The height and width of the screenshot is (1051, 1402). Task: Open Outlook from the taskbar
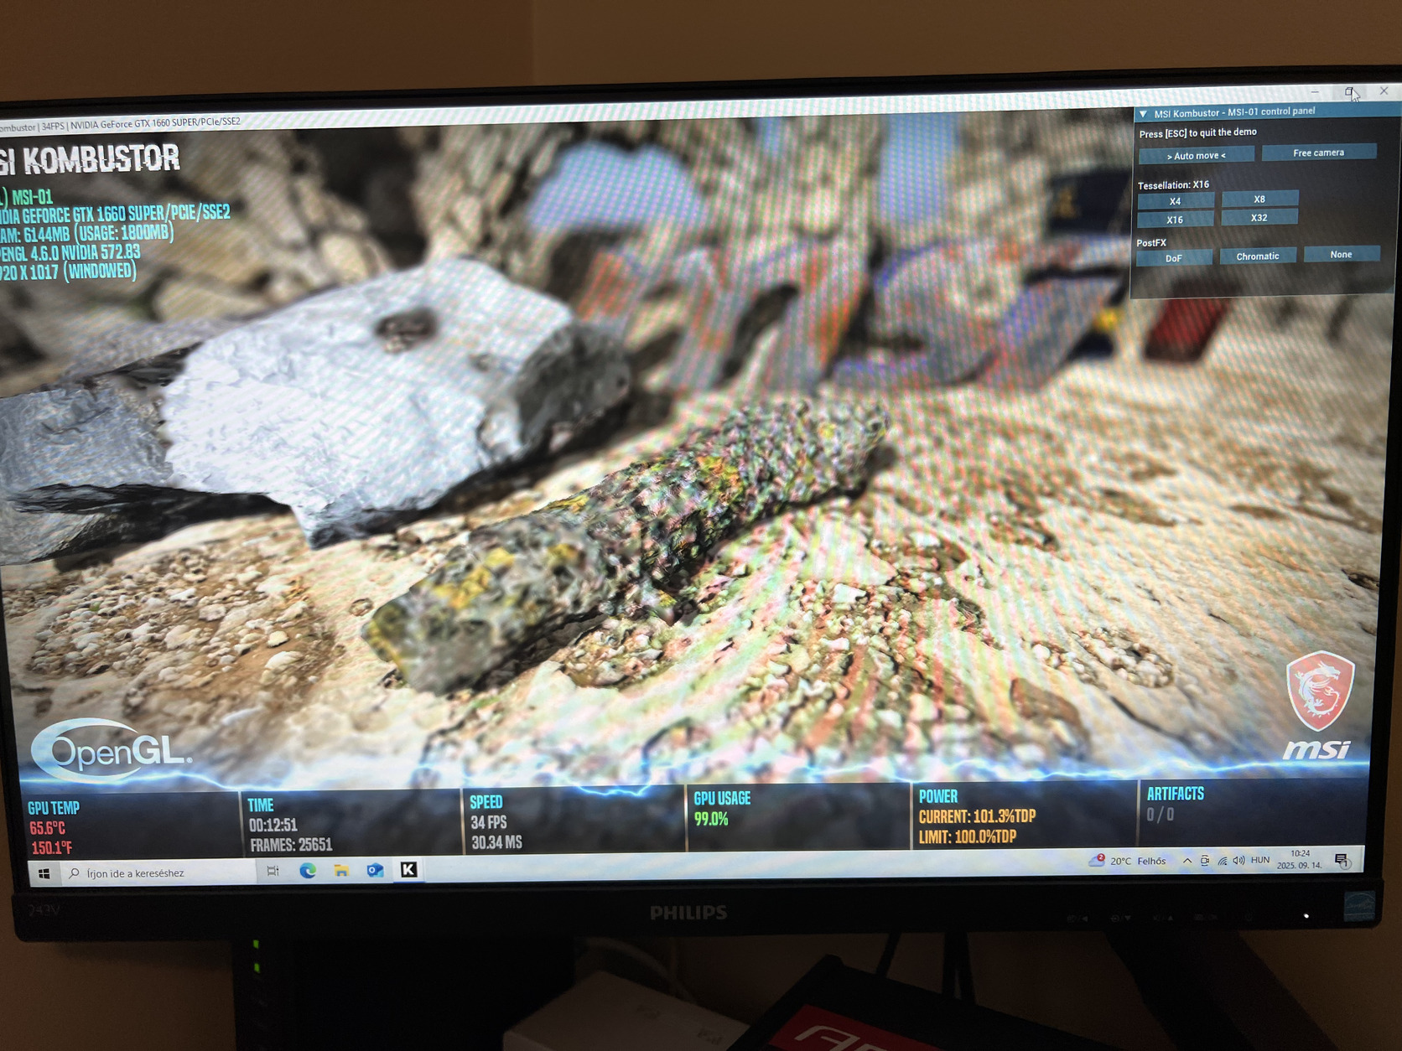pos(375,870)
